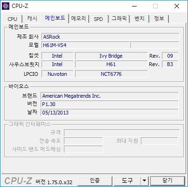Click the empty 사이드 밴드 어드레싱 field

(84, 149)
